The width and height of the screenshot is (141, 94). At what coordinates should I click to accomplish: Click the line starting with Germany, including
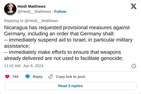point(59,34)
